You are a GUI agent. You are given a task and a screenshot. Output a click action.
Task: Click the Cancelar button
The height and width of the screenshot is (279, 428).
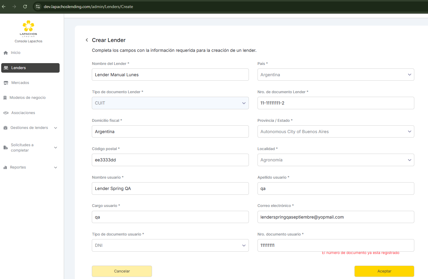click(x=122, y=271)
